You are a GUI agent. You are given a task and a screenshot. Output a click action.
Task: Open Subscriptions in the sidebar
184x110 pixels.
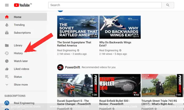pyautogui.click(x=24, y=33)
